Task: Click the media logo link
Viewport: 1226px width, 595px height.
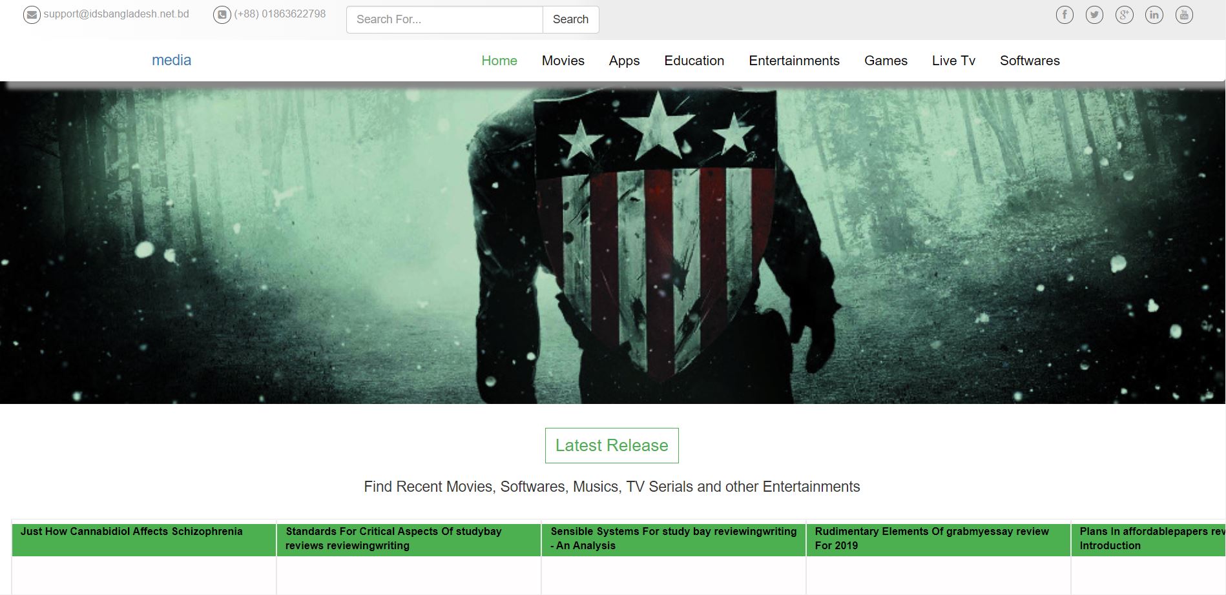Action: 171,60
